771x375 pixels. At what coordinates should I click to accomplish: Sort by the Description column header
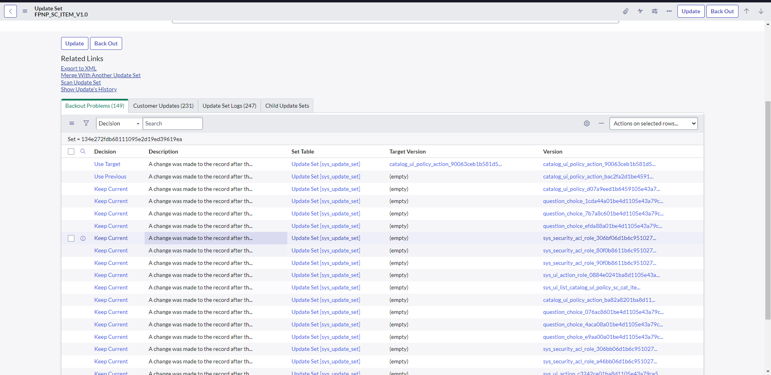(x=164, y=152)
